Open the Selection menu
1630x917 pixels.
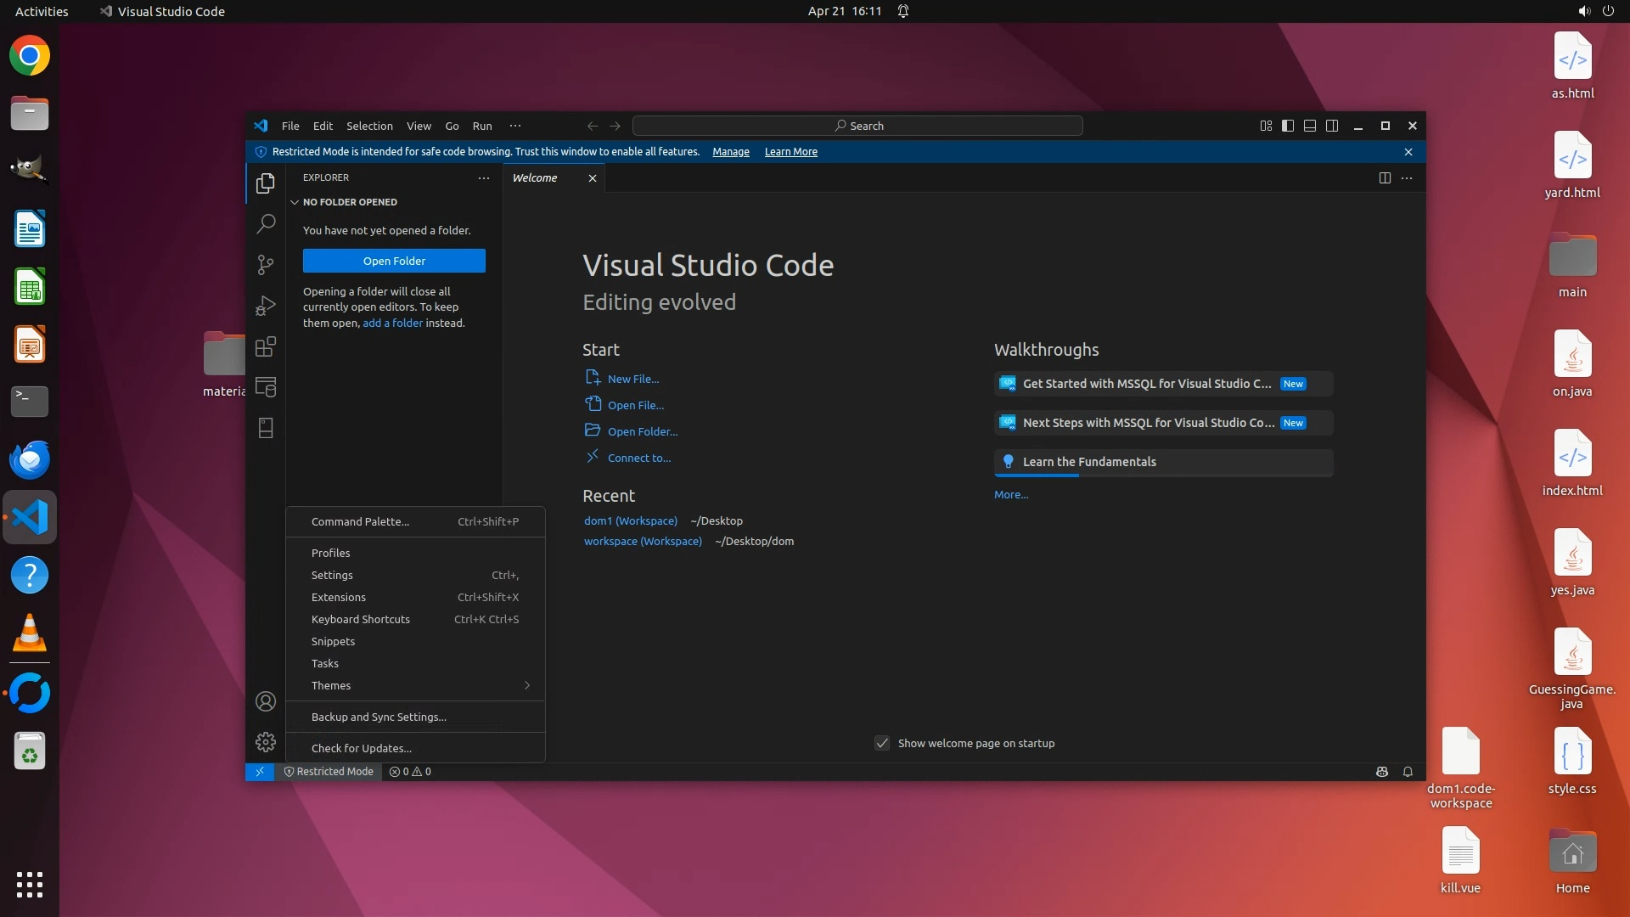[x=369, y=126]
